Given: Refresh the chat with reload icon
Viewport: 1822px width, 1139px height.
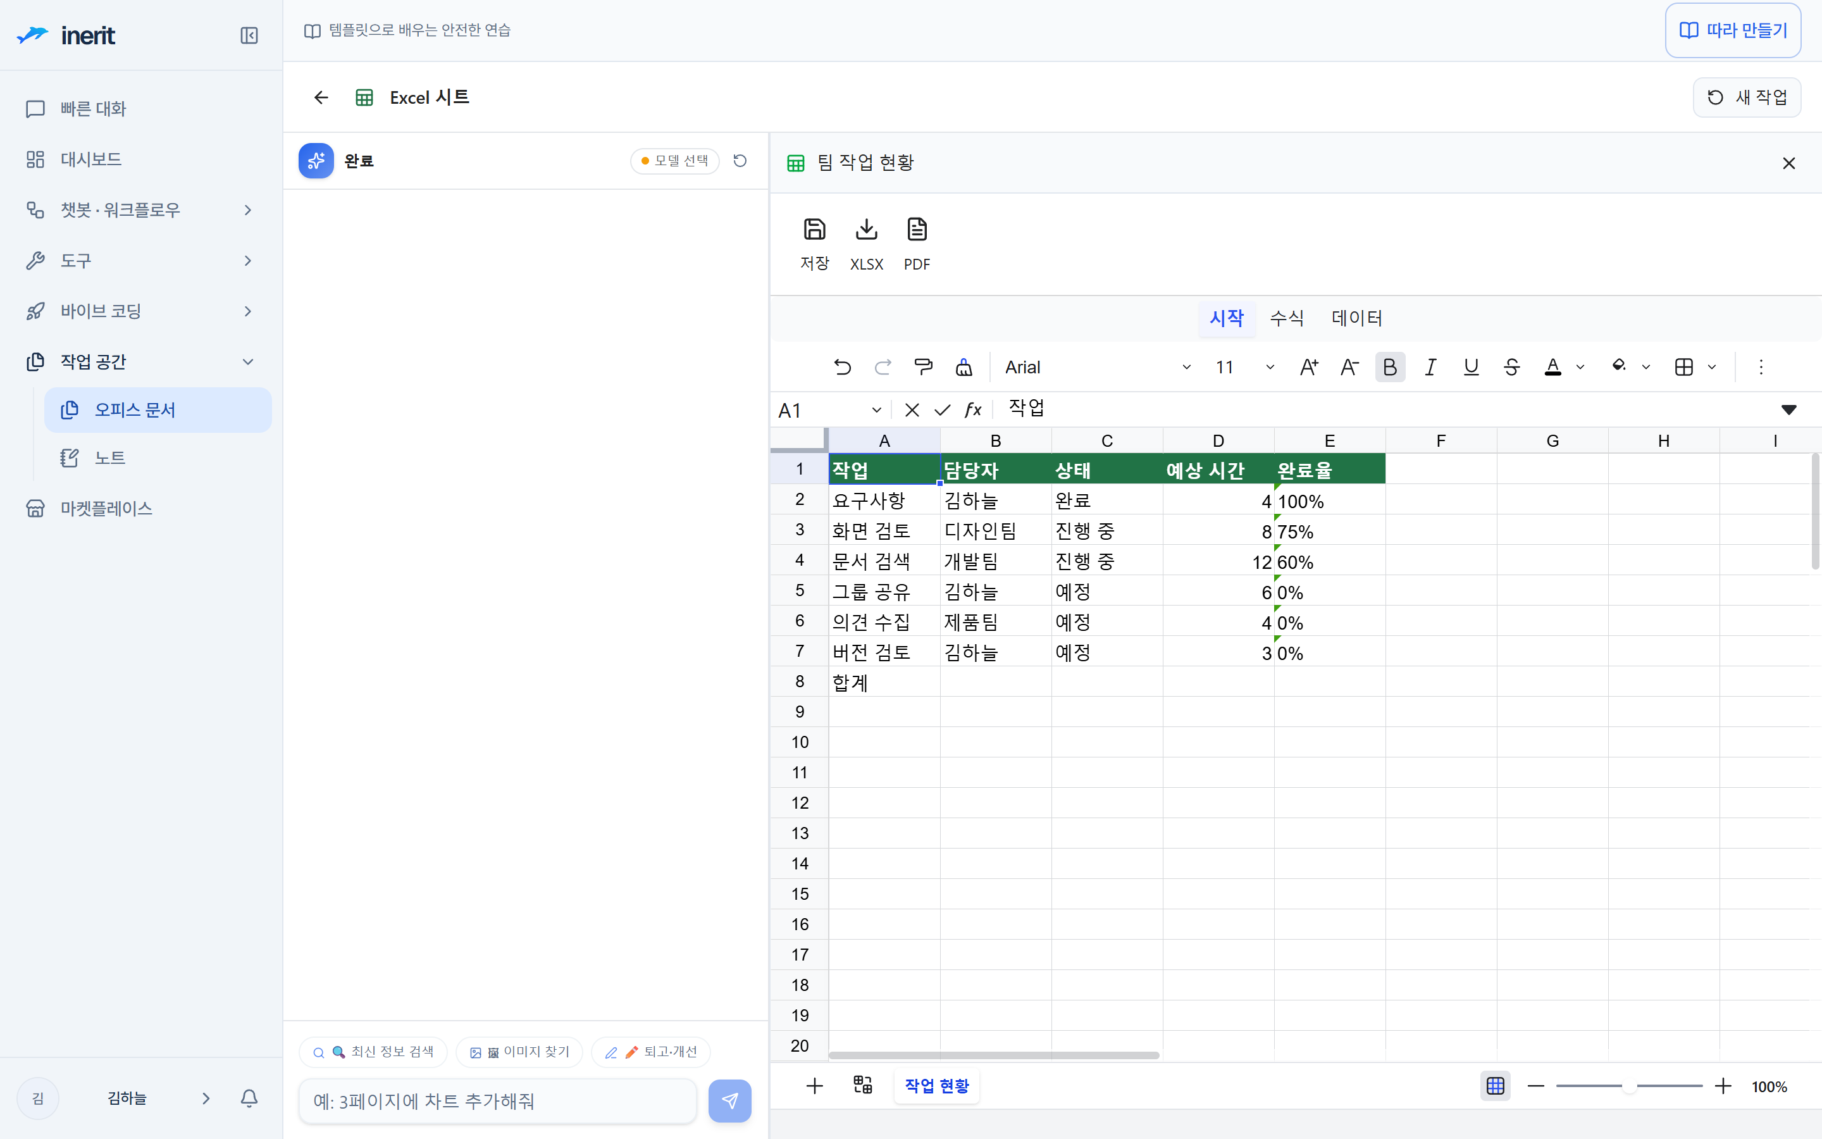Looking at the screenshot, I should (x=740, y=161).
